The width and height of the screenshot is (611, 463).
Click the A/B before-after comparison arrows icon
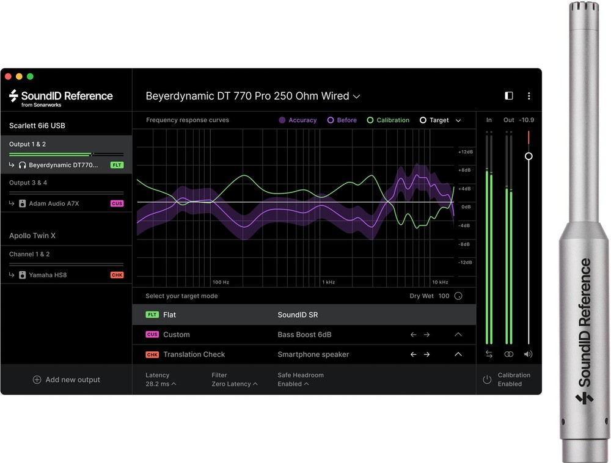tap(488, 354)
